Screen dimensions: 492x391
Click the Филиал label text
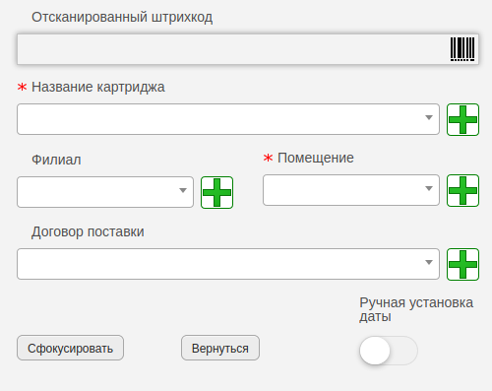click(x=56, y=160)
